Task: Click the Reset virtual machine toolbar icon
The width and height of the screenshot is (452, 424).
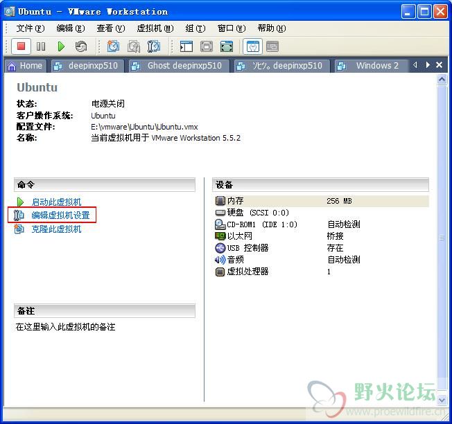Action: (x=81, y=46)
